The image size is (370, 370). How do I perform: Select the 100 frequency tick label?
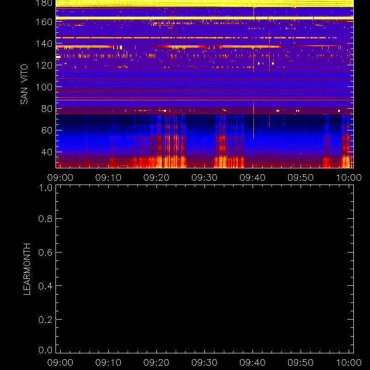(44, 87)
